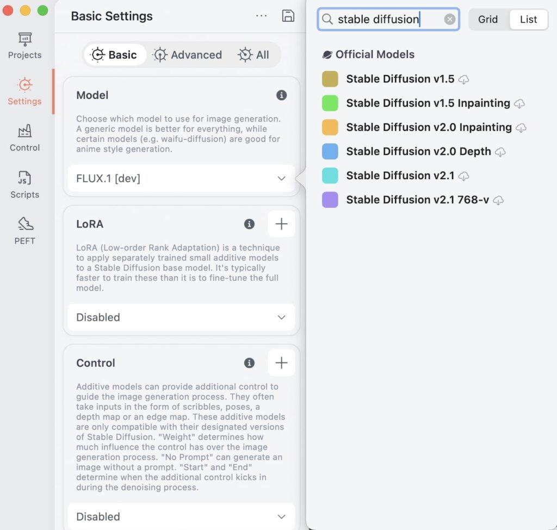
Task: Click purple swatch for v2.1 768-v
Action: pos(330,200)
